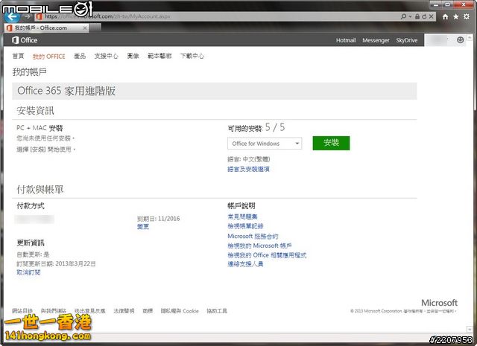This screenshot has width=477, height=346.
Task: Click the 取消訂閱 link
Action: coord(28,273)
